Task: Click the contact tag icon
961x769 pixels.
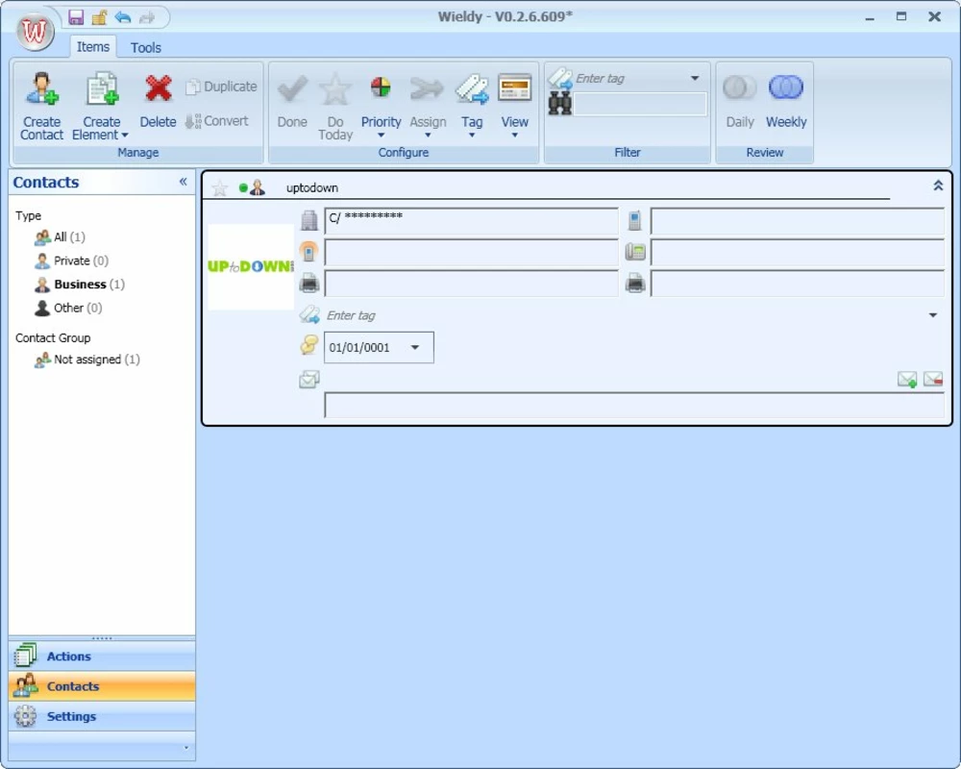Action: tap(309, 314)
